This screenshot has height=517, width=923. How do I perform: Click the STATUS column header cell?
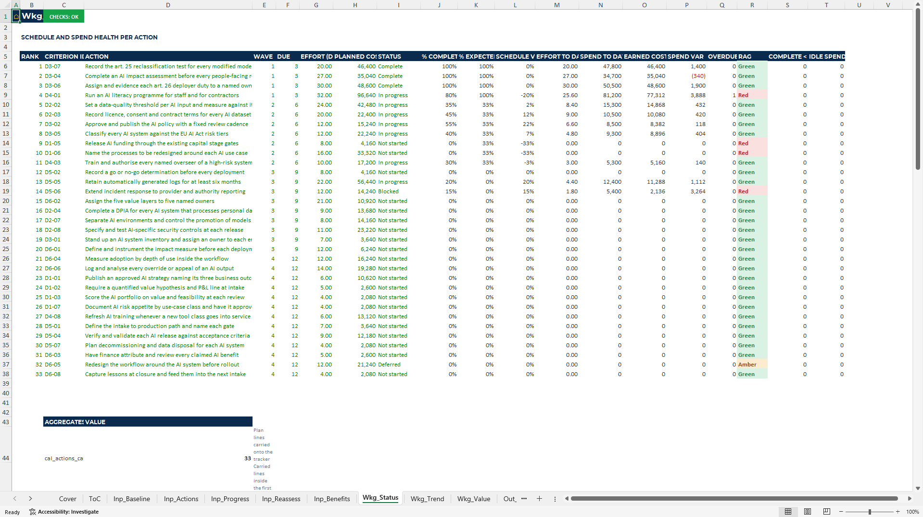[x=398, y=56]
